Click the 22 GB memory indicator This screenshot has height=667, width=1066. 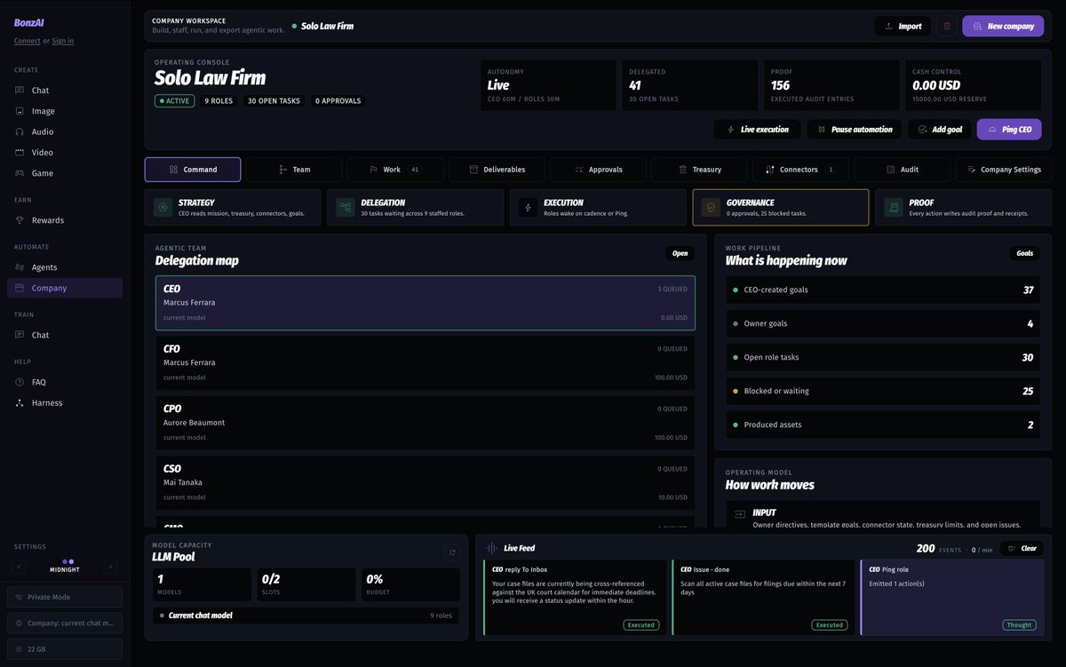(x=65, y=649)
